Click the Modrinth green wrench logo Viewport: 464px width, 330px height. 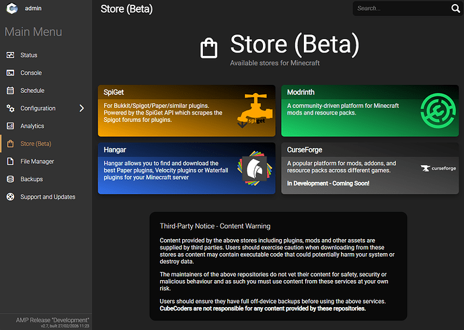point(438,110)
